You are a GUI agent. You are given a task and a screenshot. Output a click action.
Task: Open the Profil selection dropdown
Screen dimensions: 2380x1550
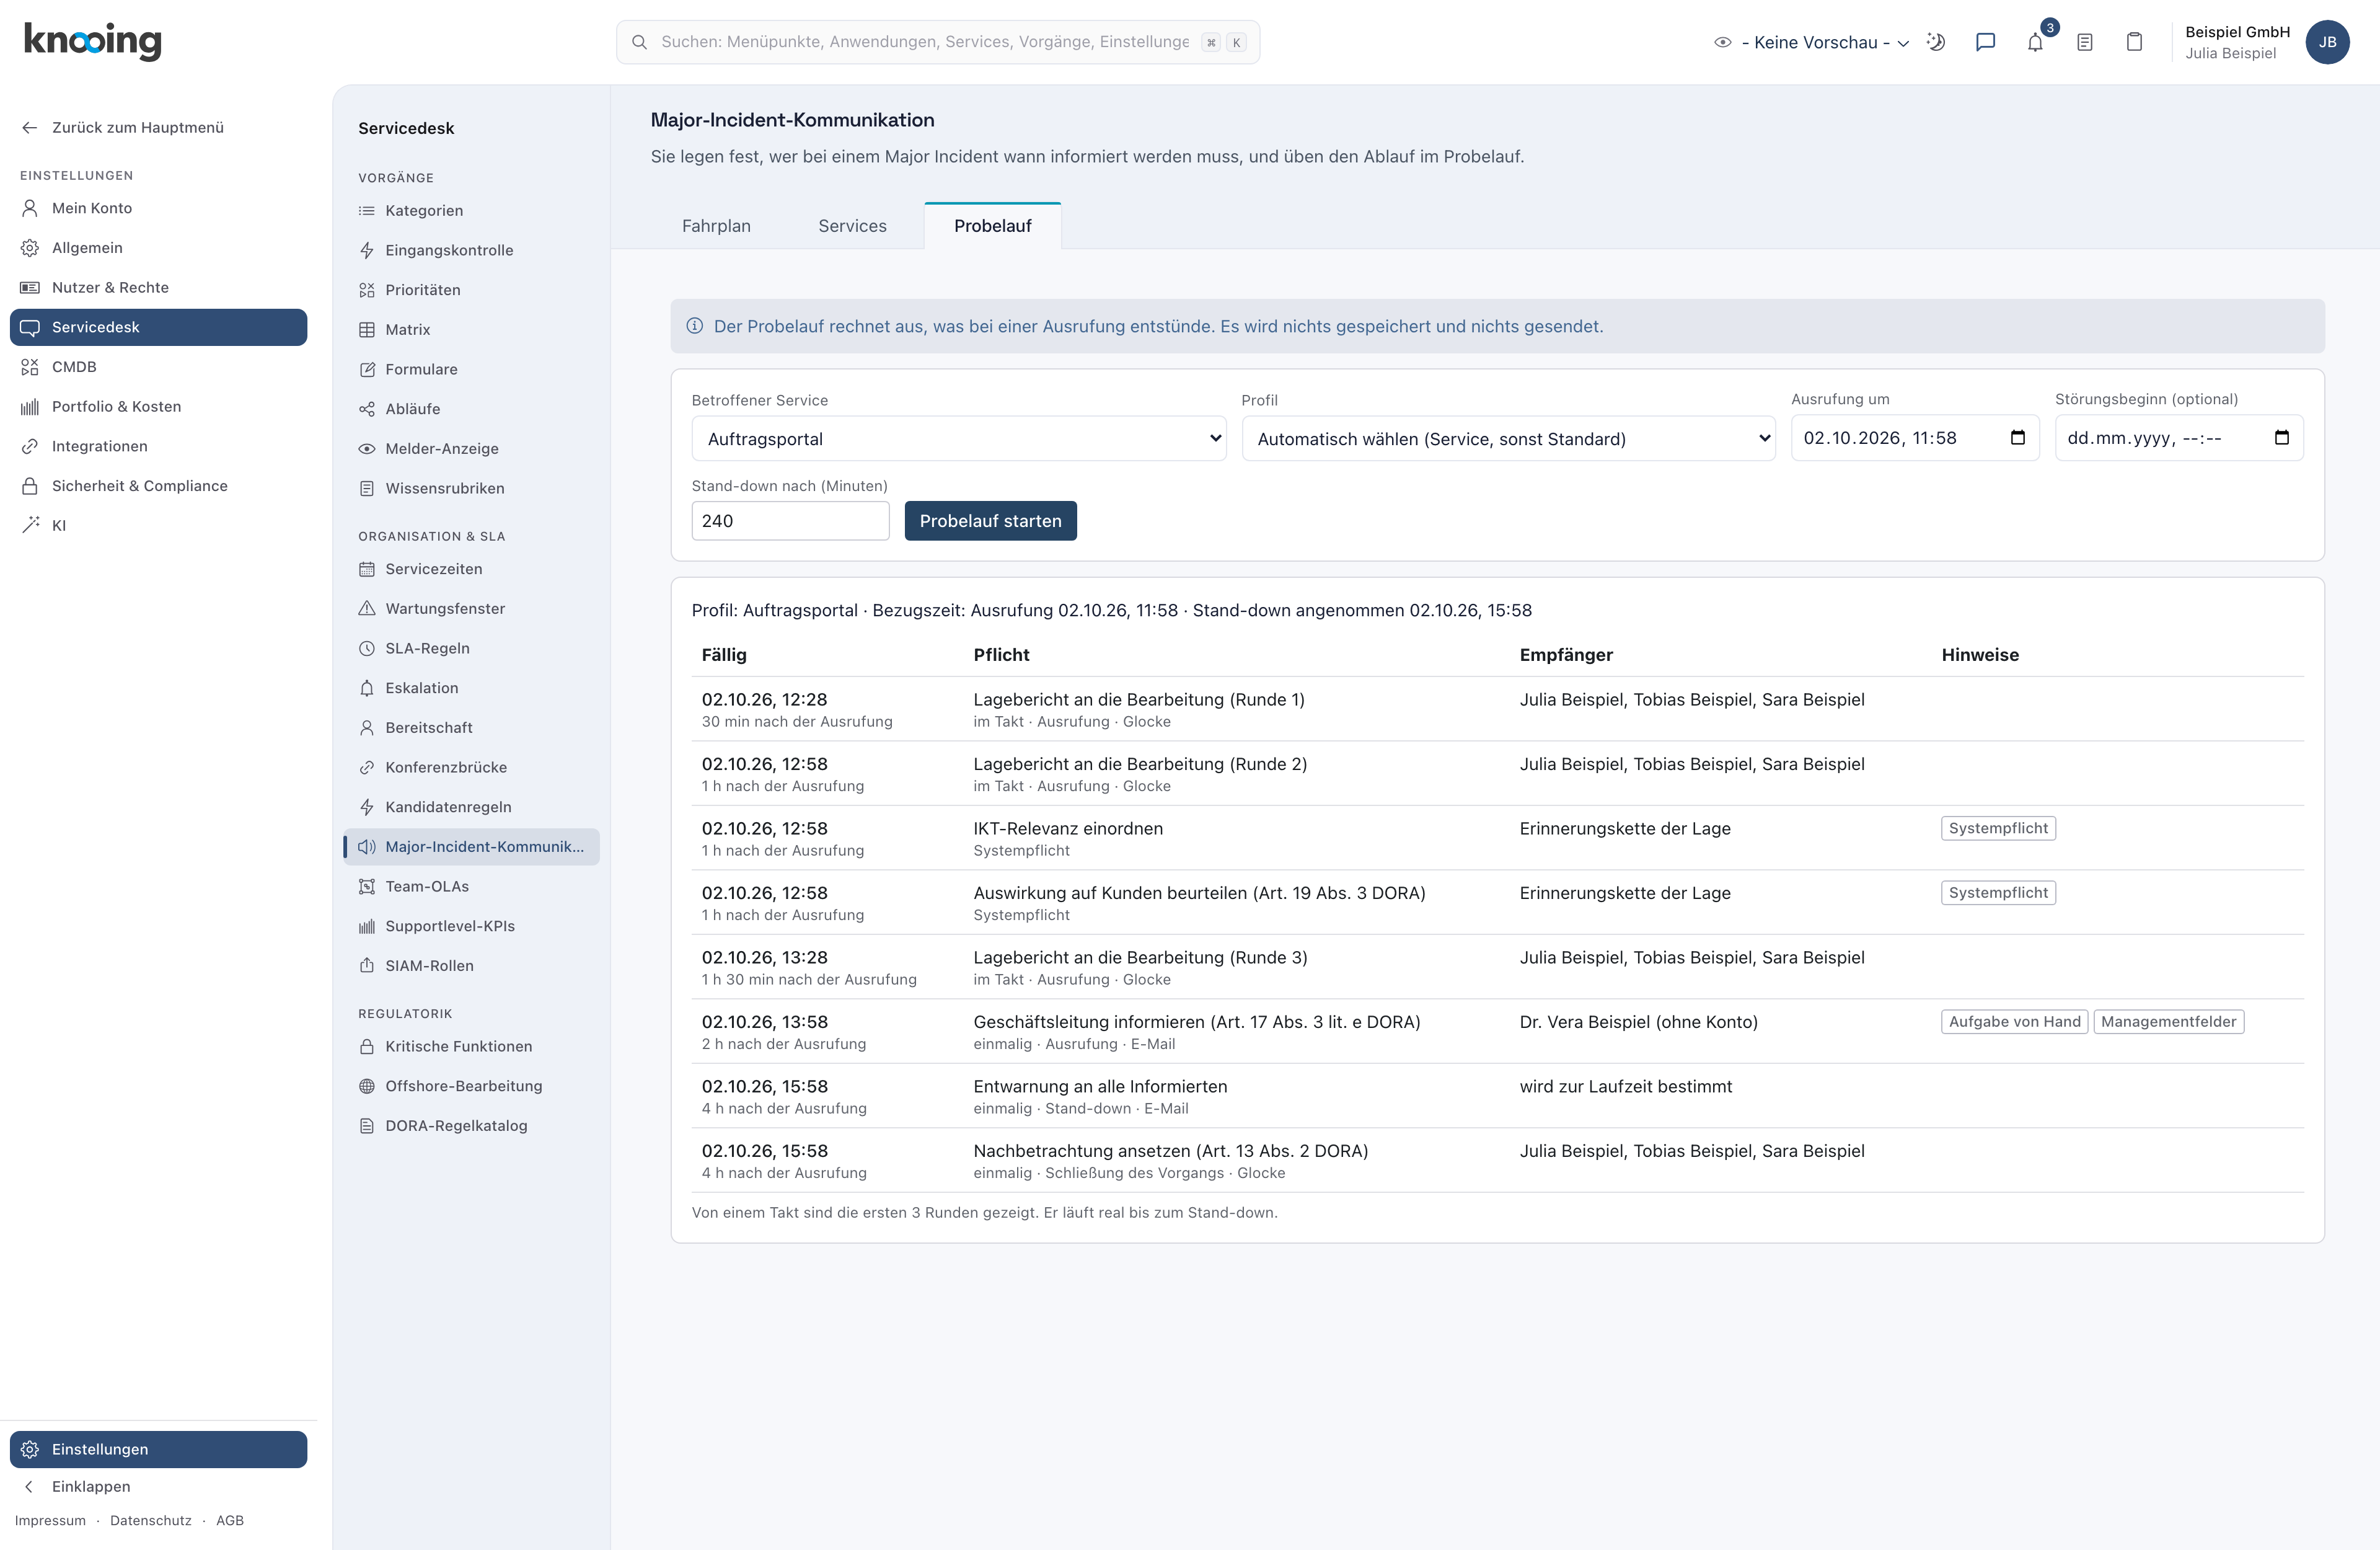click(x=1508, y=438)
